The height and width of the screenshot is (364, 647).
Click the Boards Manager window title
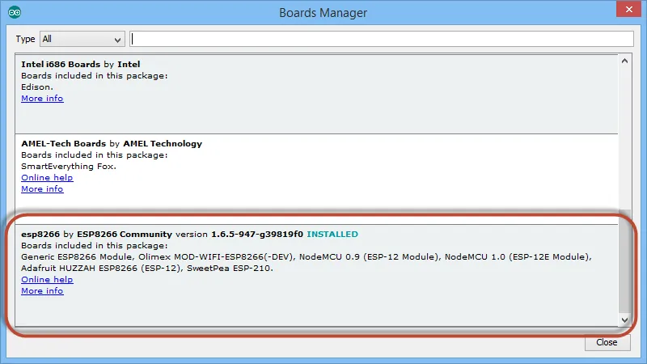click(x=323, y=13)
